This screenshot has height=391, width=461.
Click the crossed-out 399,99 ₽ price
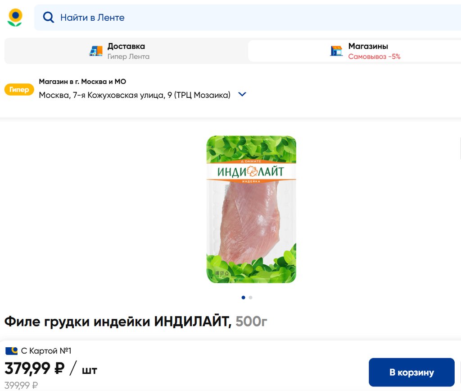[21, 385]
